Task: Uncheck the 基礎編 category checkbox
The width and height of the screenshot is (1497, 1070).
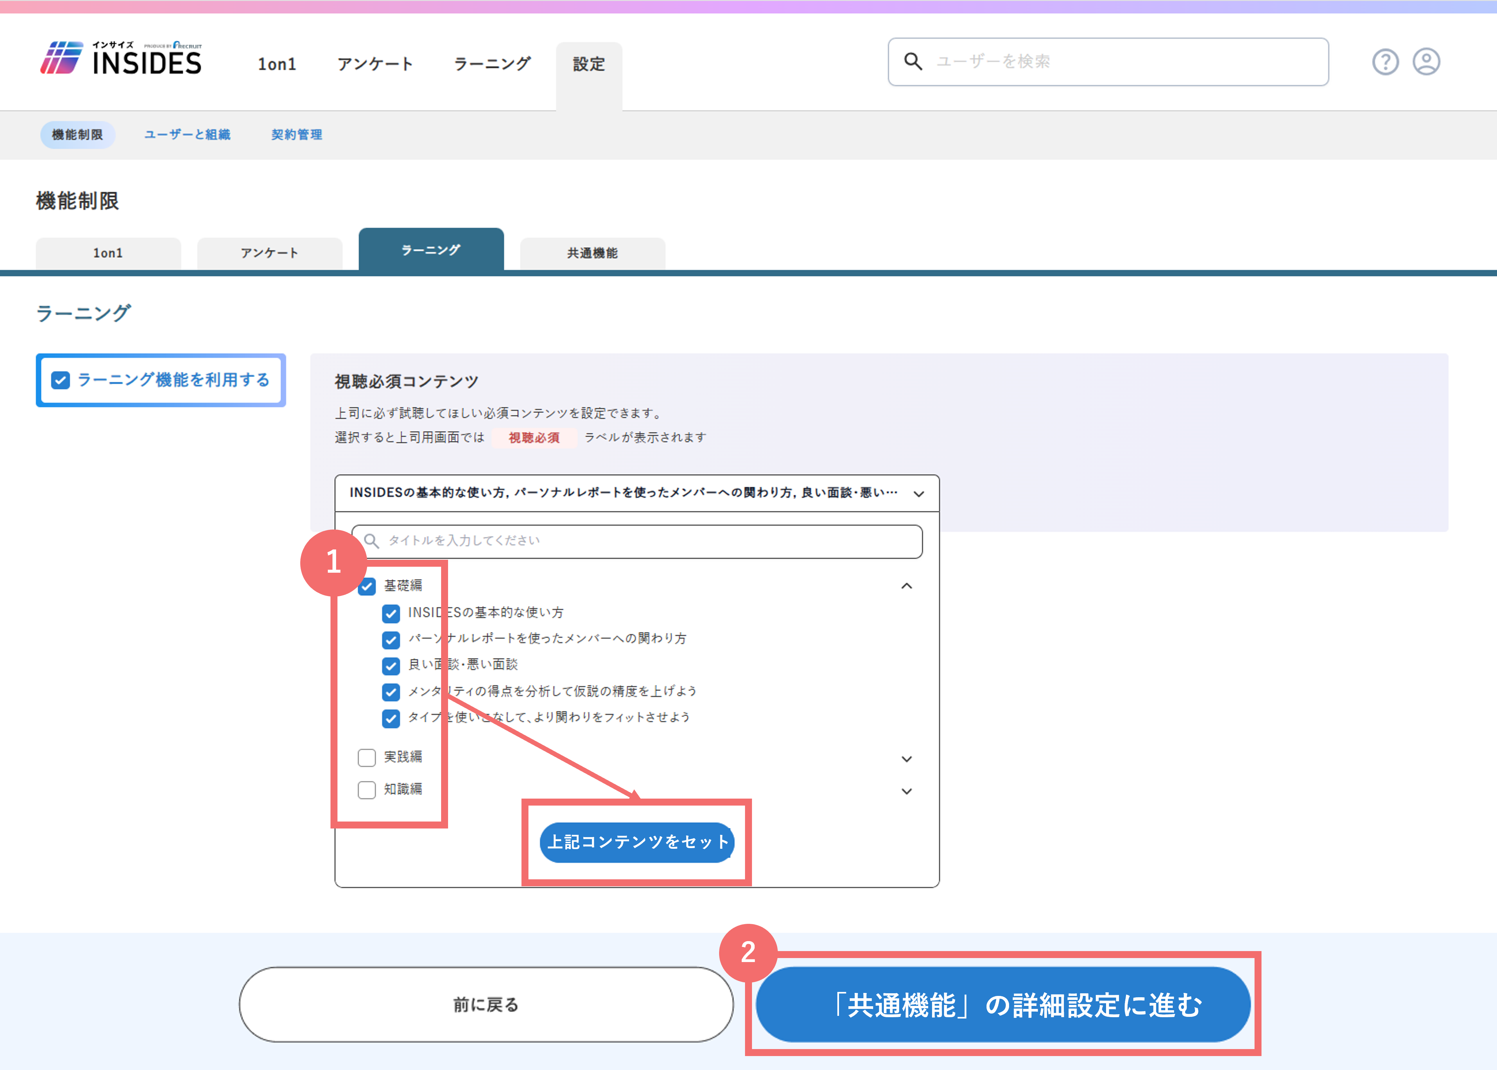Action: coord(367,586)
